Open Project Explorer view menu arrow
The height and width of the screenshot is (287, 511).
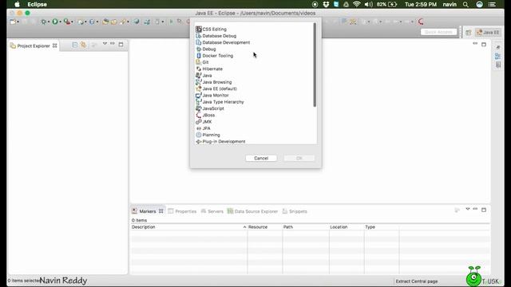click(x=105, y=44)
